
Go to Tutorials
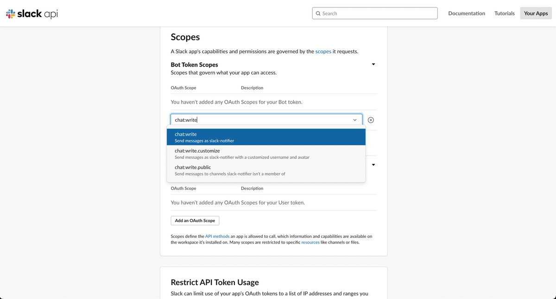point(505,13)
